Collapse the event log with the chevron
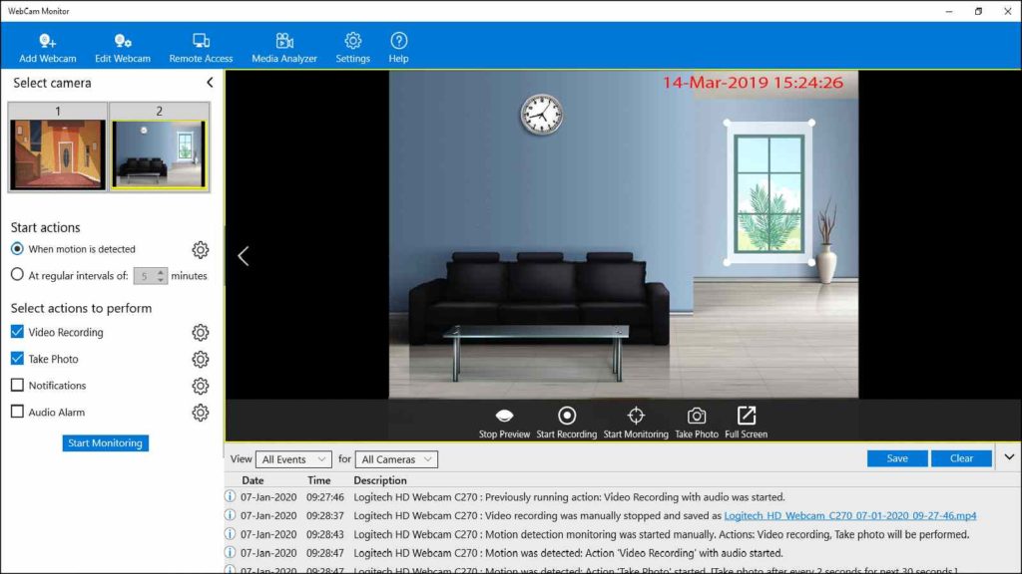1022x574 pixels. point(1009,457)
